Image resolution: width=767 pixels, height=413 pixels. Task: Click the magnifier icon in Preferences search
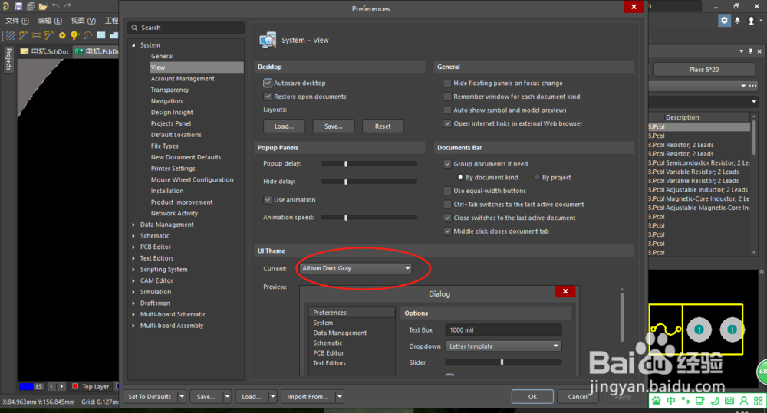tap(134, 28)
